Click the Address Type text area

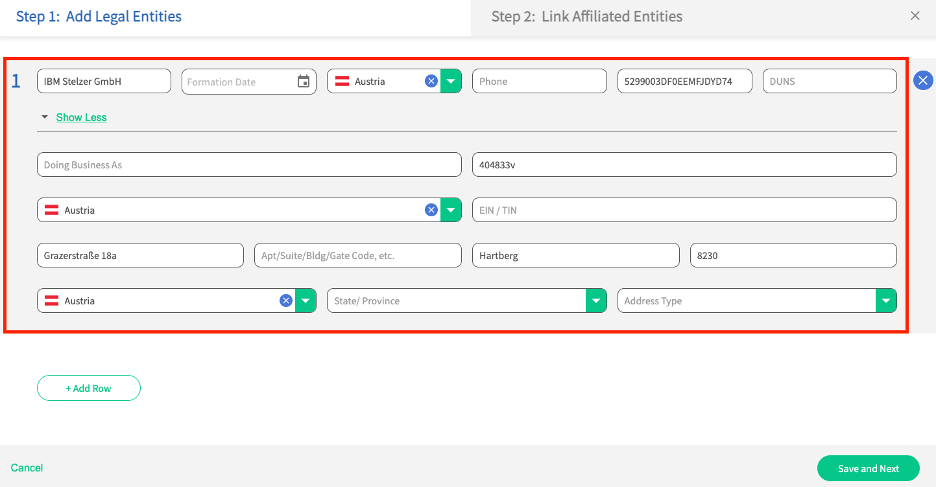[x=747, y=300]
